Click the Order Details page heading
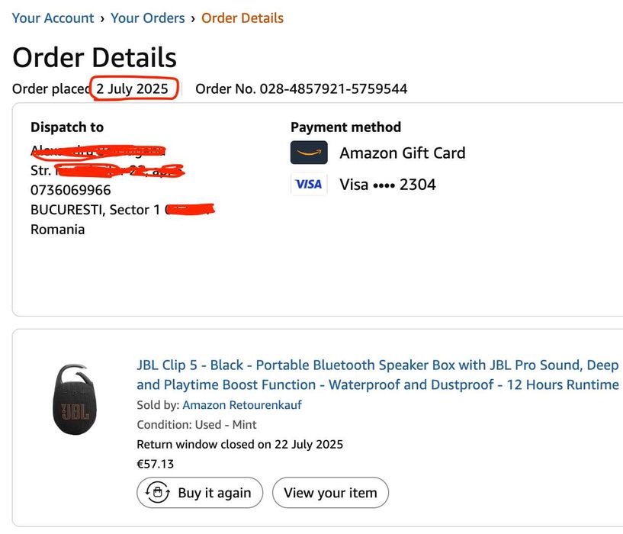This screenshot has width=623, height=534. (x=95, y=57)
